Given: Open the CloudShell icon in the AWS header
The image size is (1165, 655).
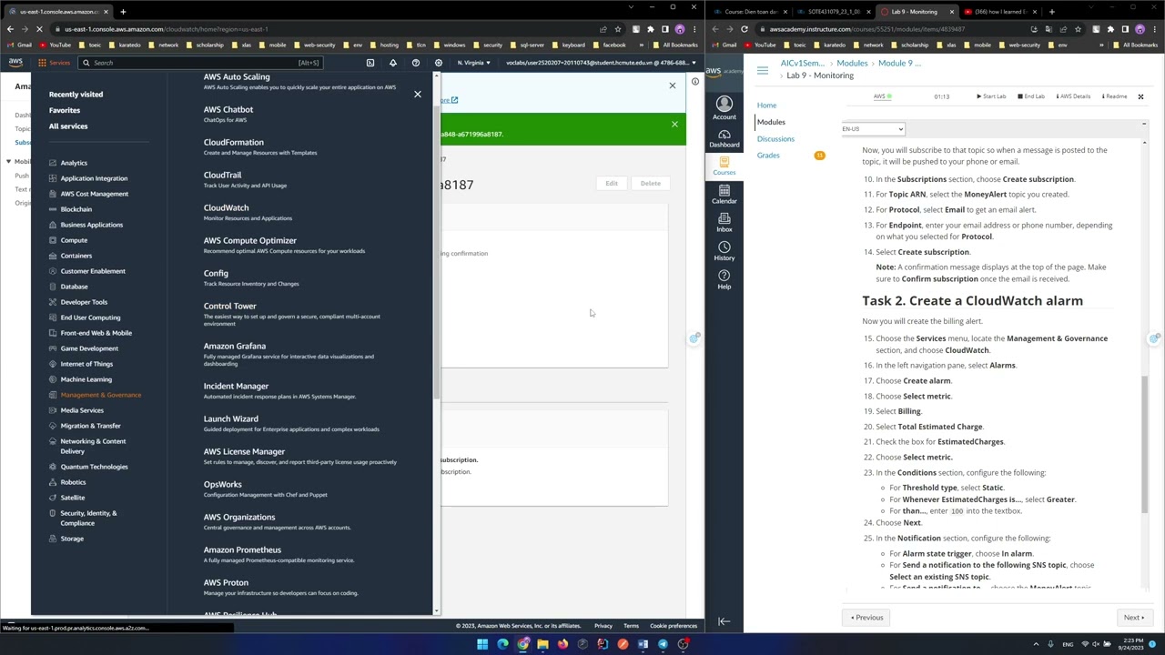Looking at the screenshot, I should (370, 63).
